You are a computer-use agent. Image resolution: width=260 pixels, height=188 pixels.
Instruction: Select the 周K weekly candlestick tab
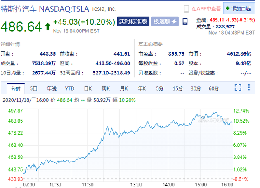106,88
